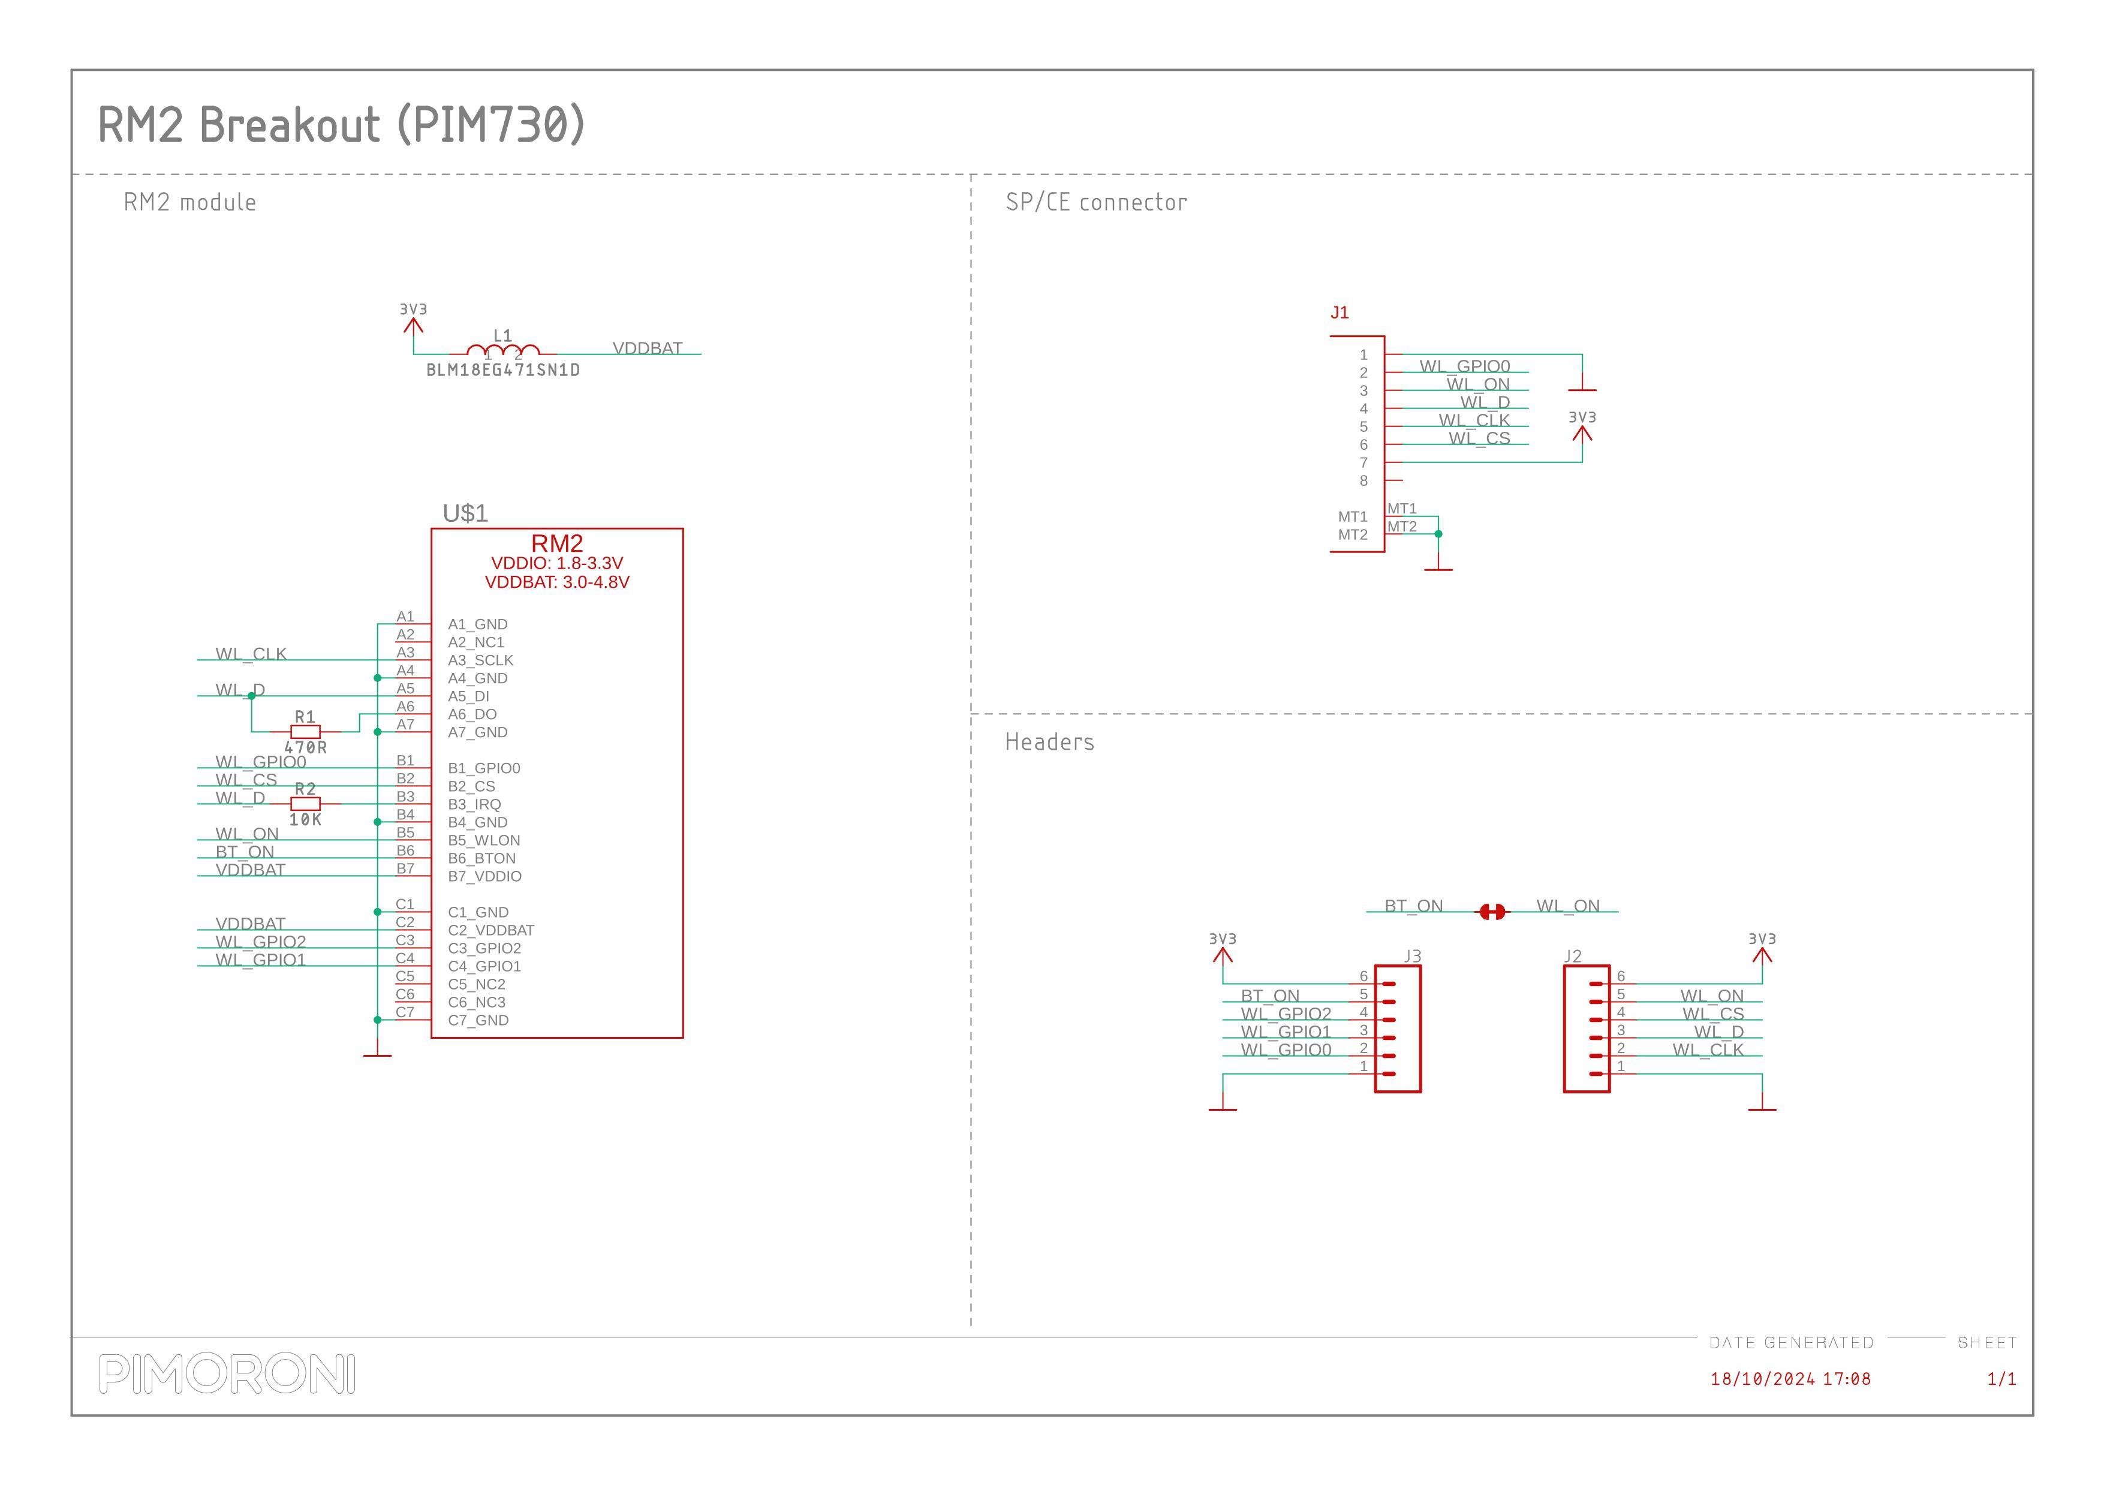The width and height of the screenshot is (2104, 1488).
Task: Click the VDDIO: 1.8-3.3V note
Action: click(557, 563)
